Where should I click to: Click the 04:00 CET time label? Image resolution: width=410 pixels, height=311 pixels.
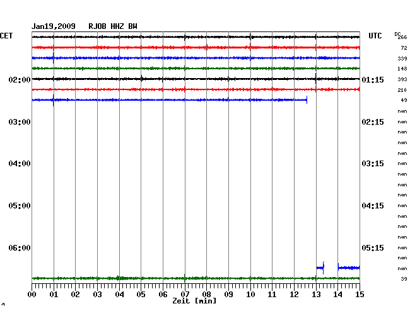pos(20,164)
